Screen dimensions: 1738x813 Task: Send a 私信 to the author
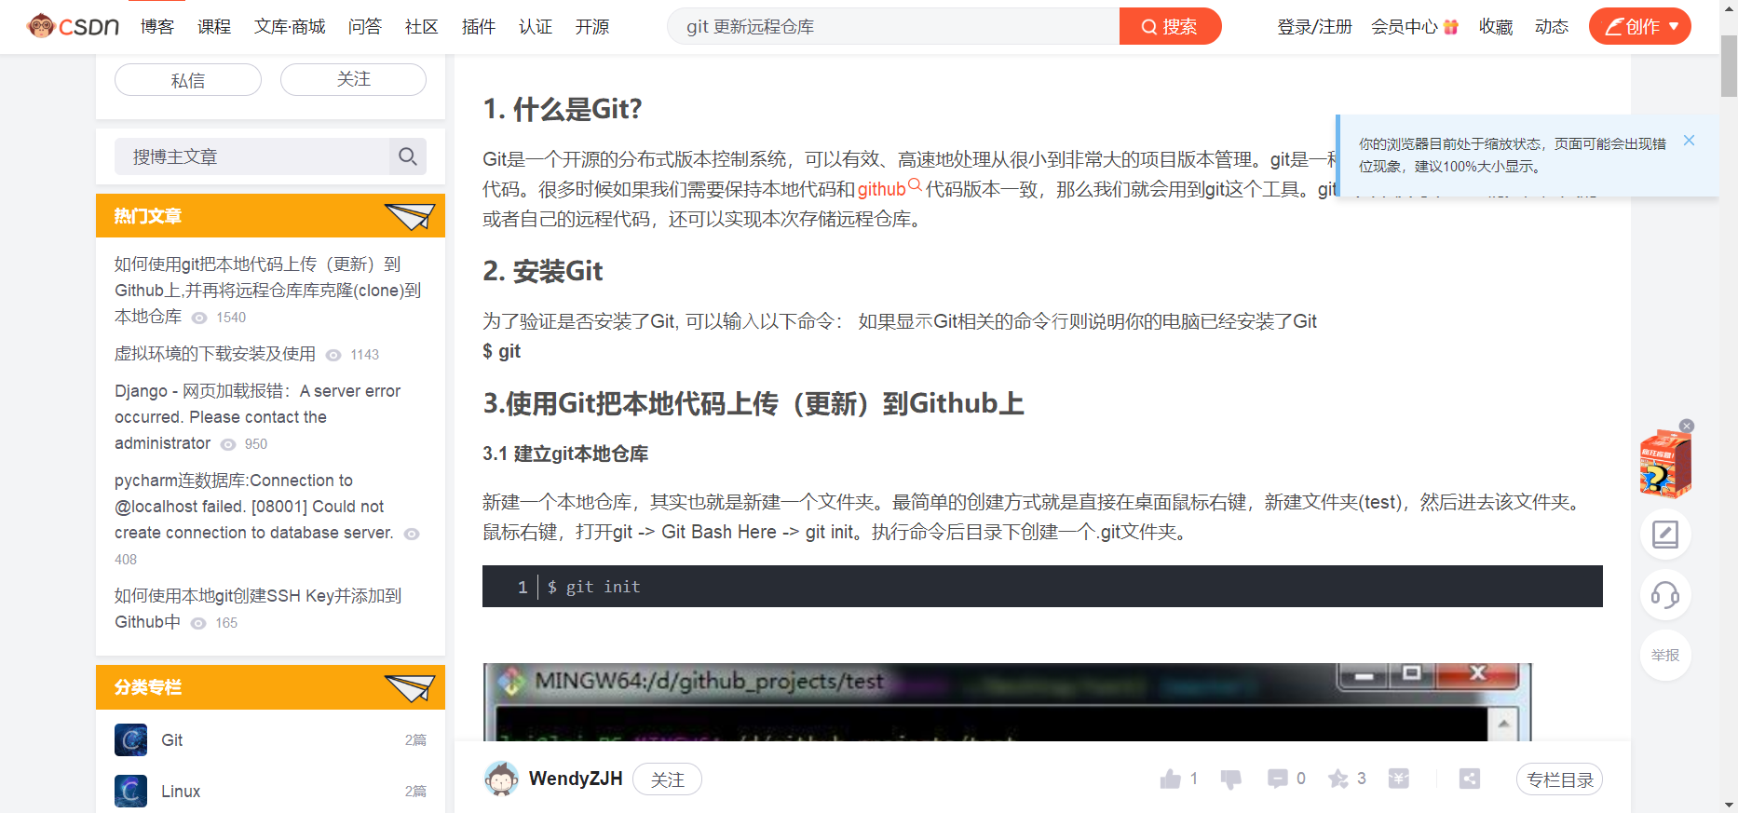(188, 80)
